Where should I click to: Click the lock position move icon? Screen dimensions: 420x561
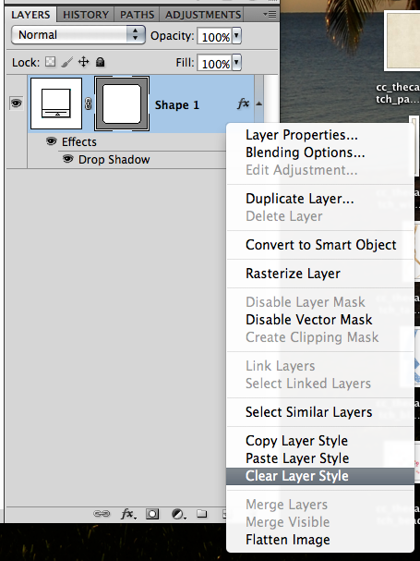(84, 62)
